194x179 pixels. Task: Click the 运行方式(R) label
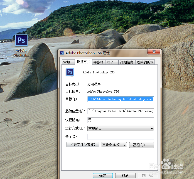(75, 128)
